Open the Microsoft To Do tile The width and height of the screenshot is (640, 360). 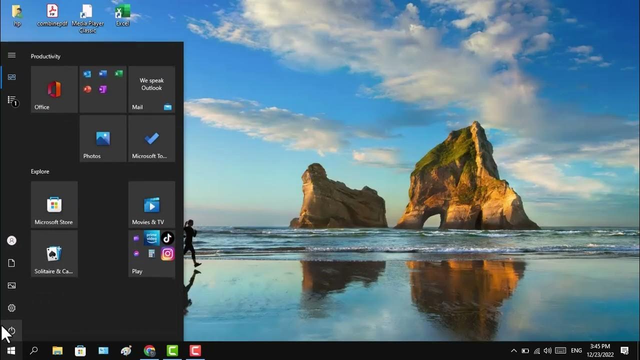151,138
